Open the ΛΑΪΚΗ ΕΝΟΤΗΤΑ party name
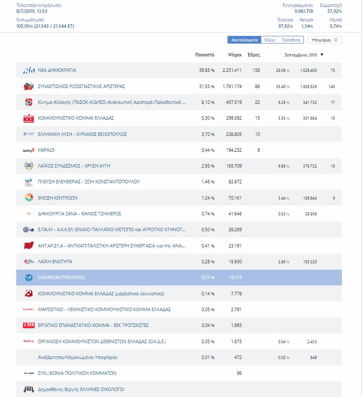The width and height of the screenshot is (362, 397). pos(55,262)
